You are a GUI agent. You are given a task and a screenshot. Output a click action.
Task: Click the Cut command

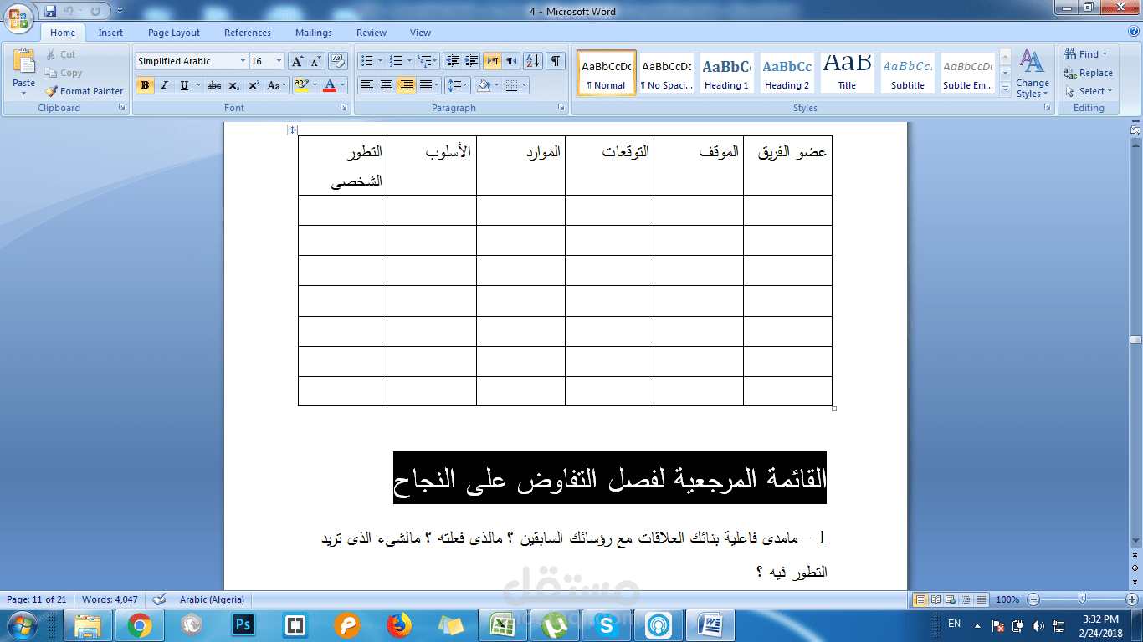[x=60, y=54]
